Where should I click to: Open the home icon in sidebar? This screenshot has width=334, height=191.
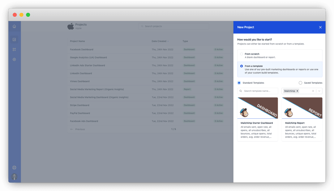[x=14, y=26]
